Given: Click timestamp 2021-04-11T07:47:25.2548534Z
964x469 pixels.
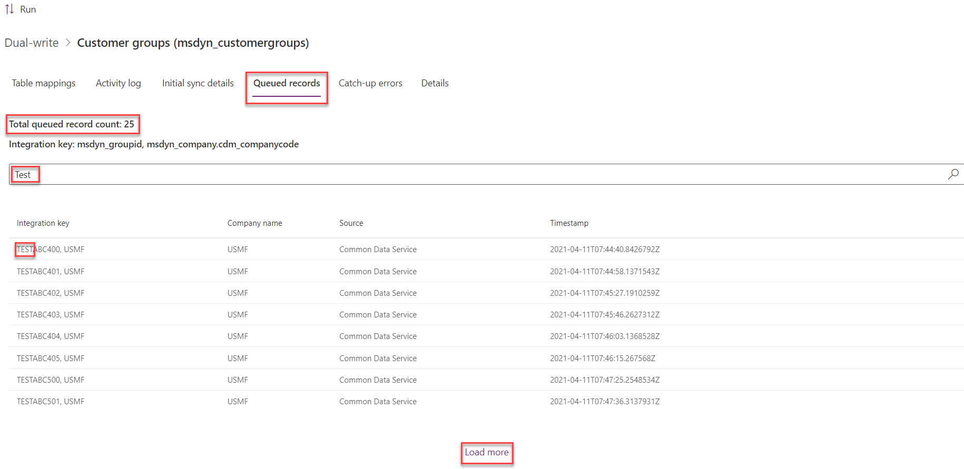Looking at the screenshot, I should point(605,380).
